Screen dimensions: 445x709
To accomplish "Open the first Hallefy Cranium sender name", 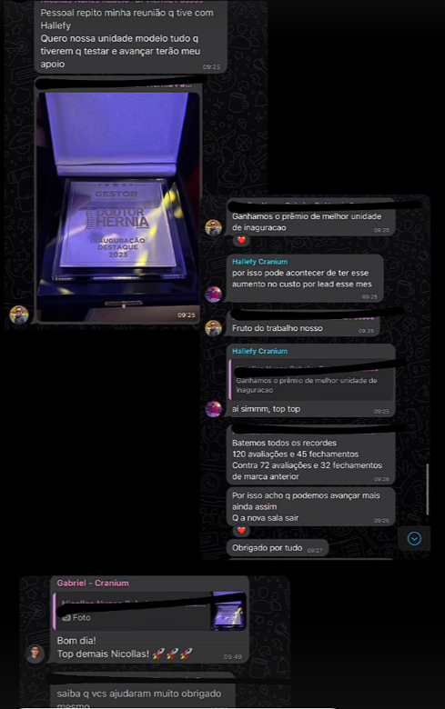I will (x=260, y=262).
